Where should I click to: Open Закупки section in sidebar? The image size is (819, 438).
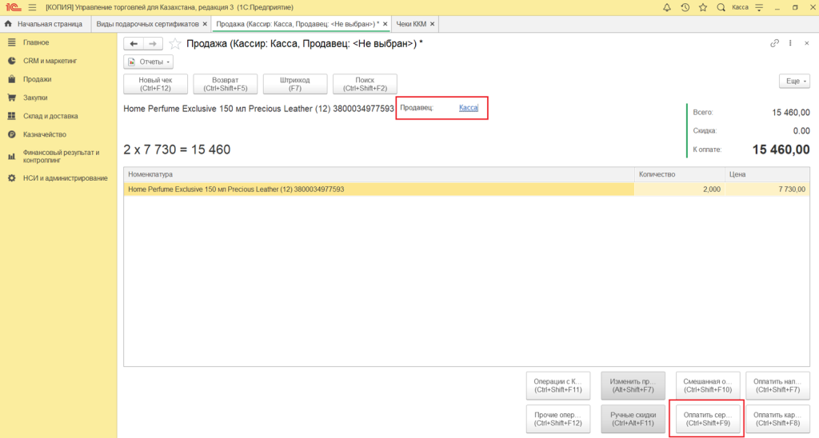pyautogui.click(x=35, y=98)
